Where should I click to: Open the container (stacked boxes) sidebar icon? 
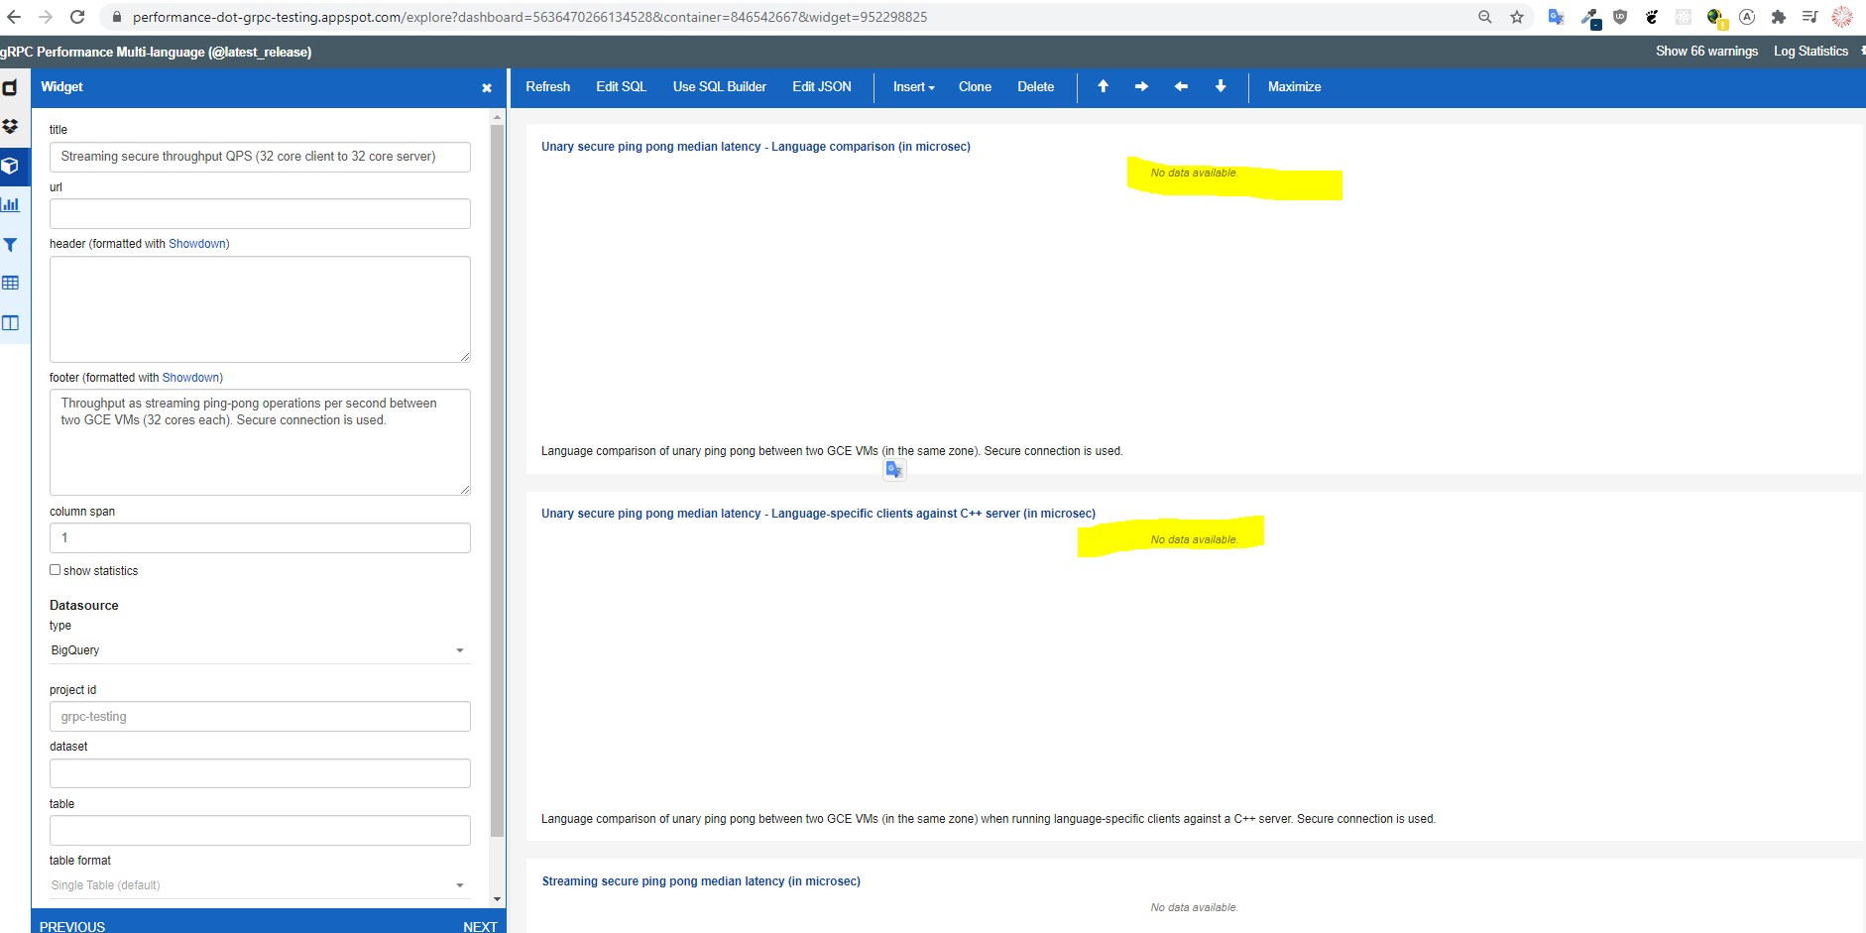pos(10,127)
